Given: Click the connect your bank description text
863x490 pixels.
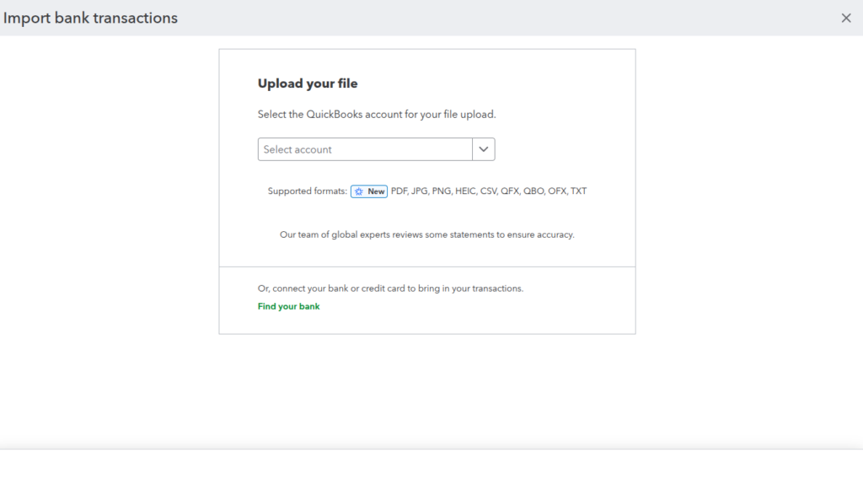Looking at the screenshot, I should (x=390, y=288).
